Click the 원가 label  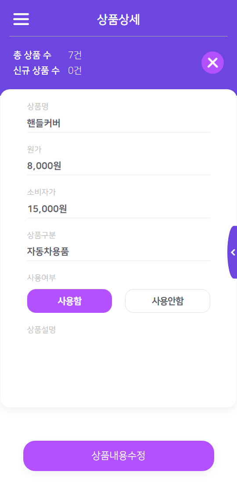34,149
